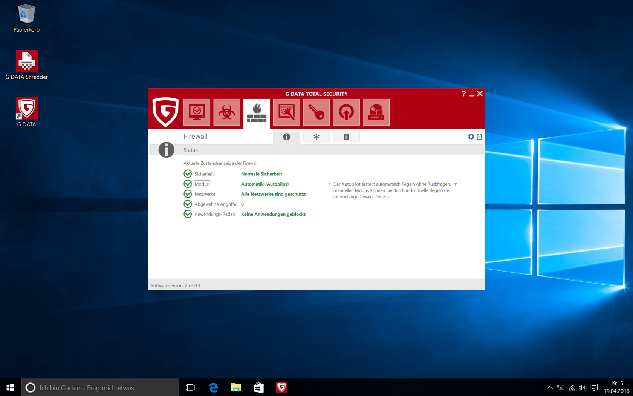This screenshot has width=633, height=396.
Task: Open the power arrow Autostart icon
Action: 346,112
